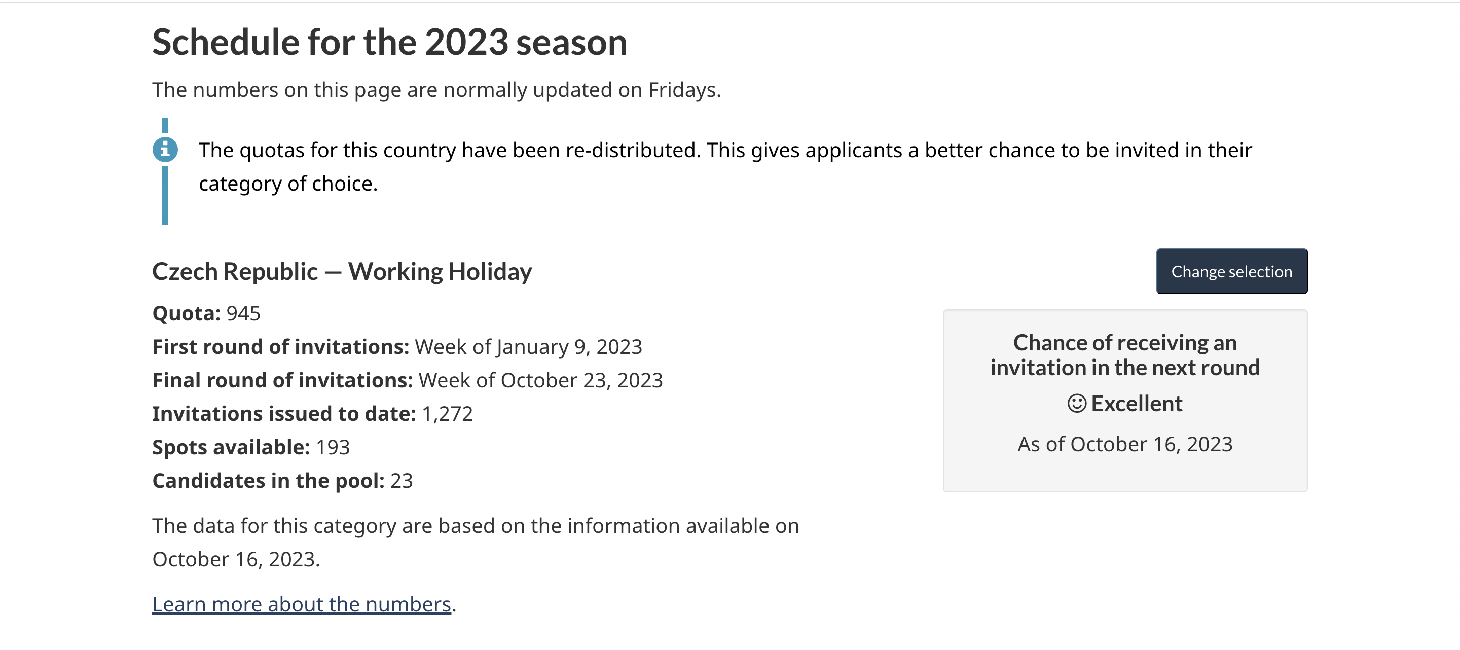1460x650 pixels.
Task: Select the Candidates in the pool line
Action: tap(282, 481)
